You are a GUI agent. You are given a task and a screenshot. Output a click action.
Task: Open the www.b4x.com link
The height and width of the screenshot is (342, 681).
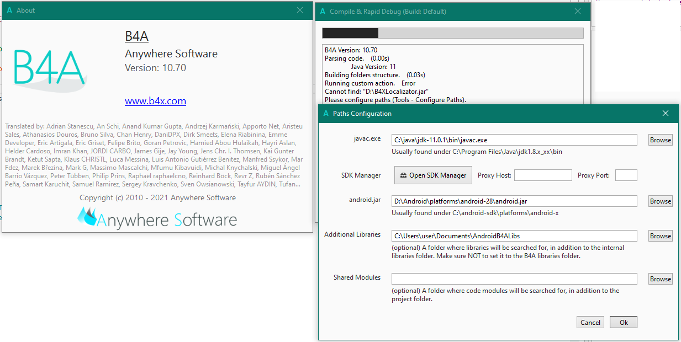click(155, 101)
